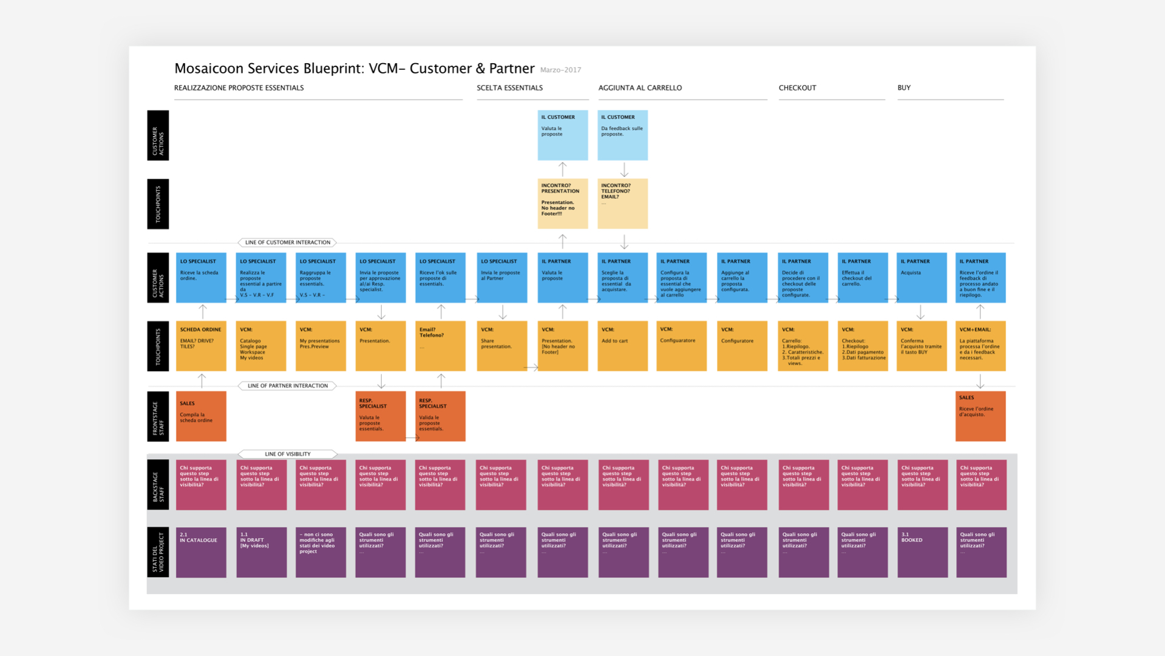Screen dimensions: 1165x656
Task: Select the CHECKOUT phase heading
Action: click(x=797, y=87)
